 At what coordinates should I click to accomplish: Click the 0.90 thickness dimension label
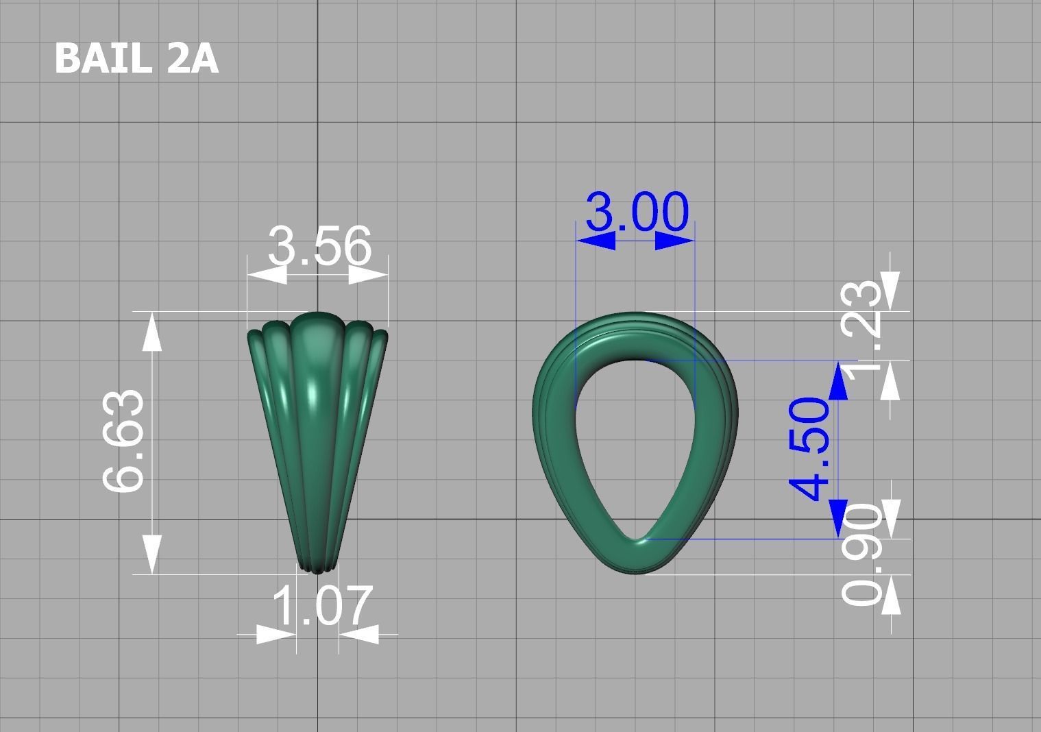coord(862,554)
